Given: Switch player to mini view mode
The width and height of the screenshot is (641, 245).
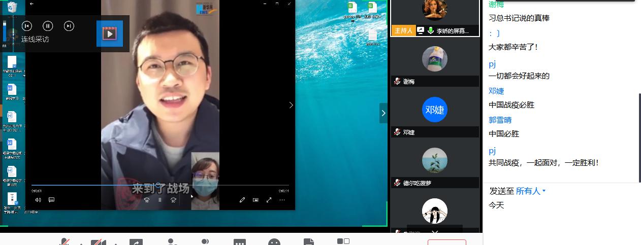Looking at the screenshot, I should [x=255, y=200].
